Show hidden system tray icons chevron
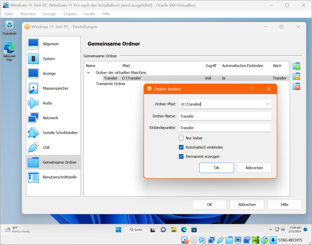This screenshot has width=312, height=245. point(271,229)
